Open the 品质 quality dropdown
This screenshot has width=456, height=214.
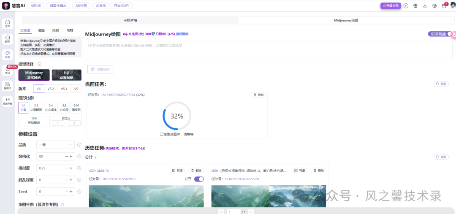tap(56, 145)
